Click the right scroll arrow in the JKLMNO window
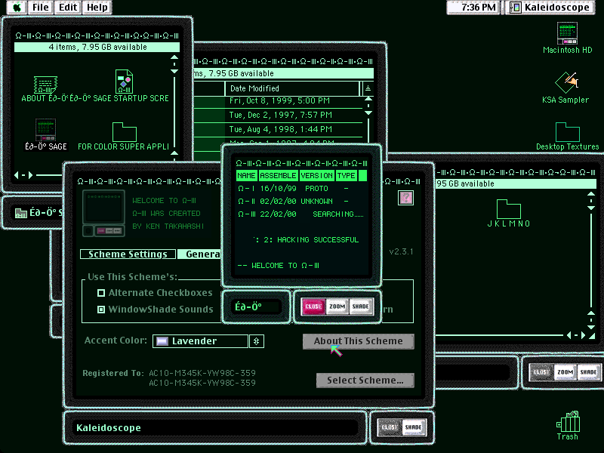604x453 pixels. pyautogui.click(x=583, y=335)
